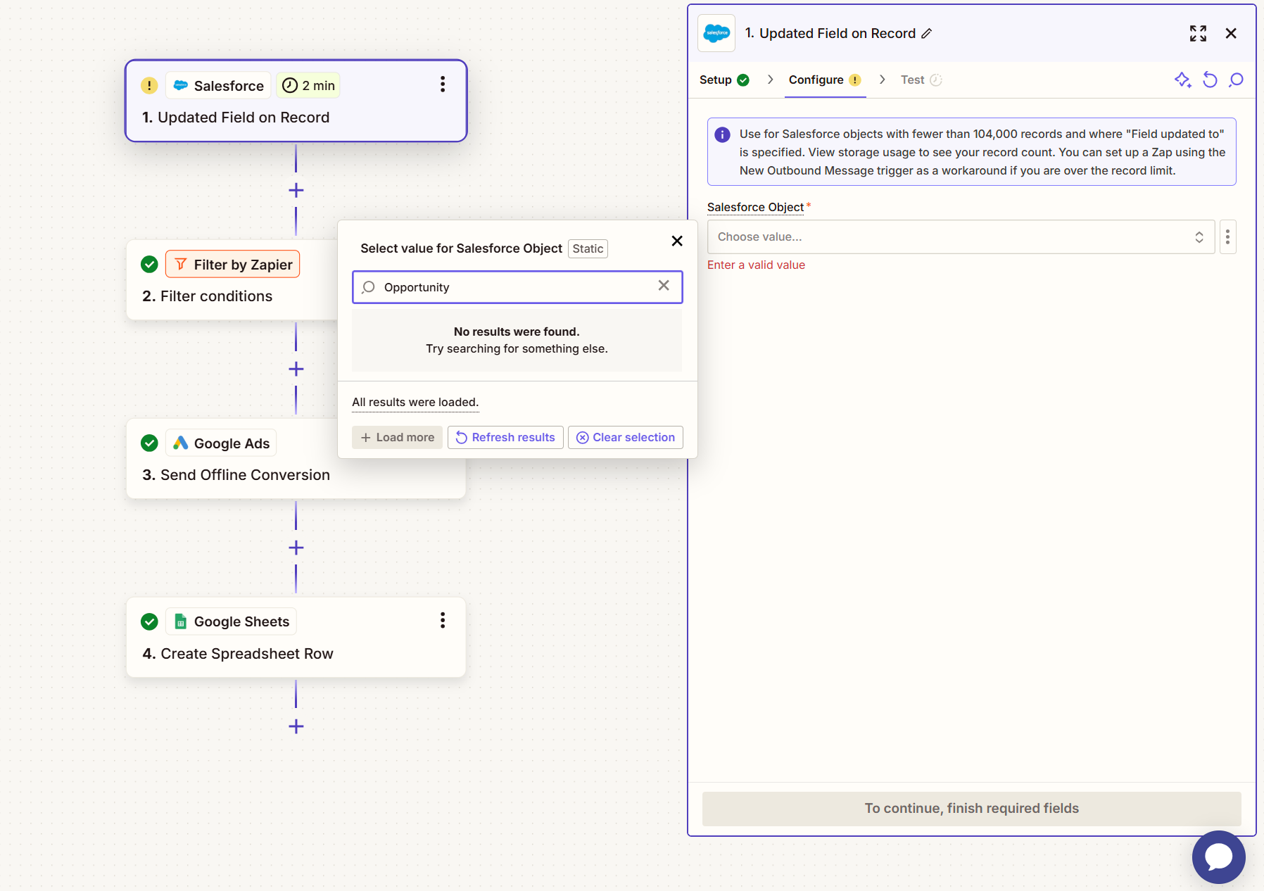Add step after Filter conditions
1264x891 pixels.
(x=296, y=369)
